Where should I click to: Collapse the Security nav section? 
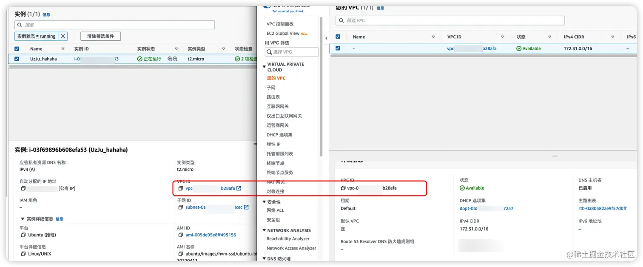[x=264, y=202]
